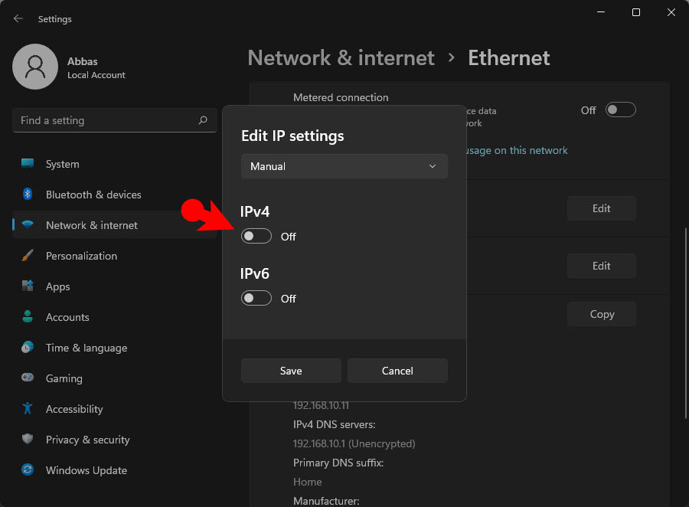
Task: Click the Network & internet breadcrumb
Action: pyautogui.click(x=341, y=57)
